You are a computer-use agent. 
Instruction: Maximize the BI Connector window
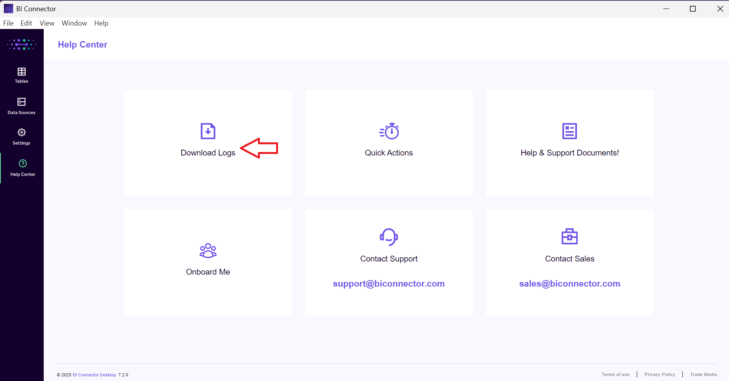click(x=693, y=9)
